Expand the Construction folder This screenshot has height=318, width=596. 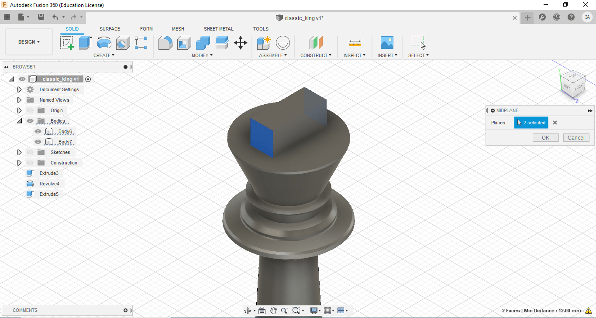tap(19, 163)
